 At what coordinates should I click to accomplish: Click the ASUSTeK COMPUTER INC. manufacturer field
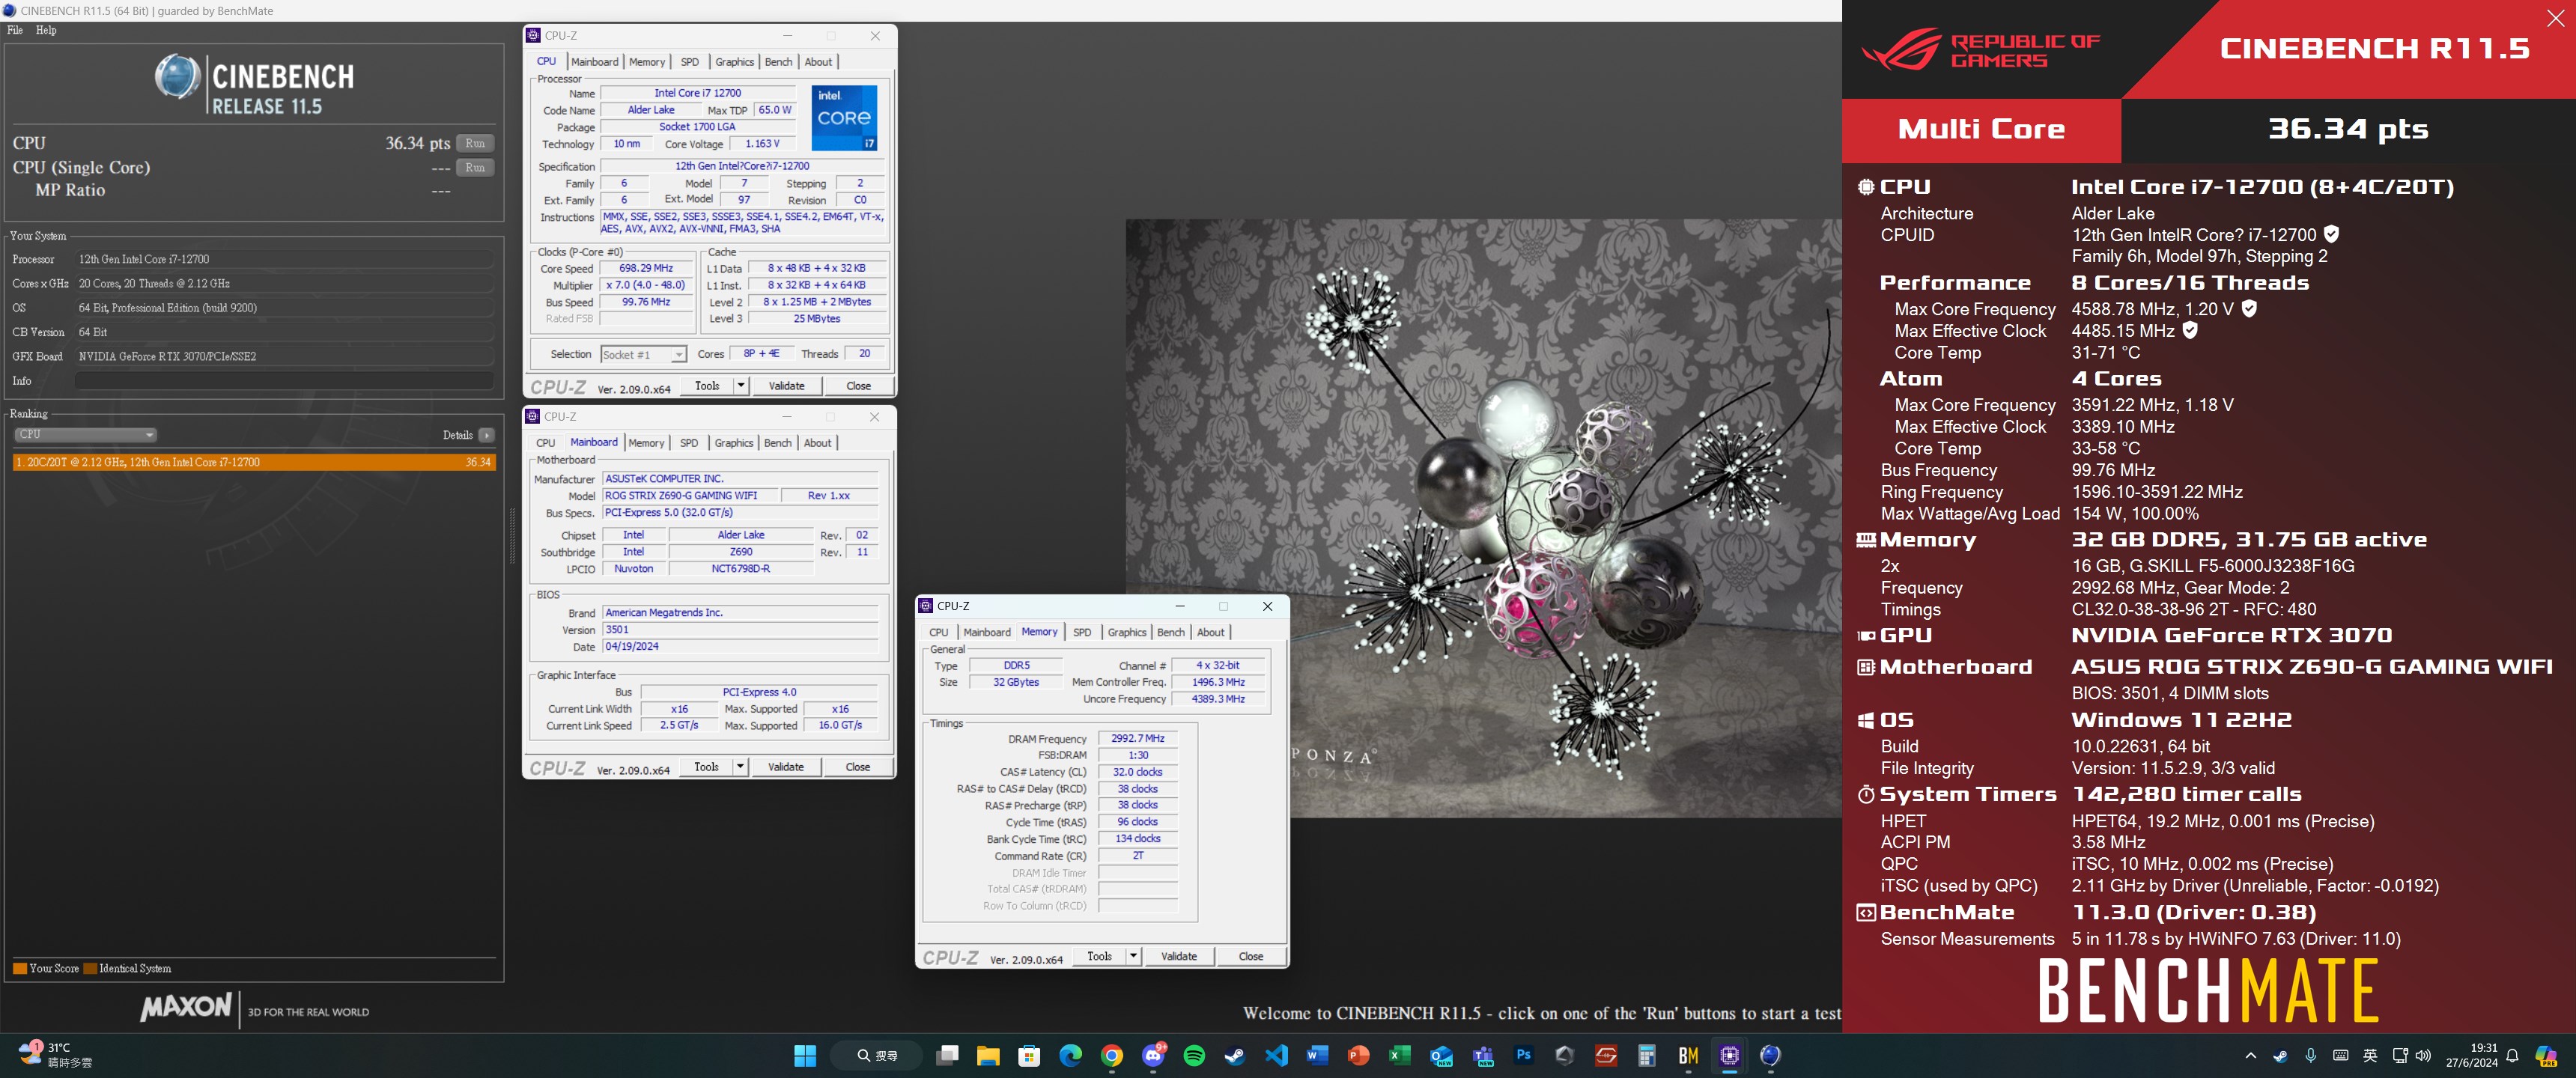click(740, 479)
